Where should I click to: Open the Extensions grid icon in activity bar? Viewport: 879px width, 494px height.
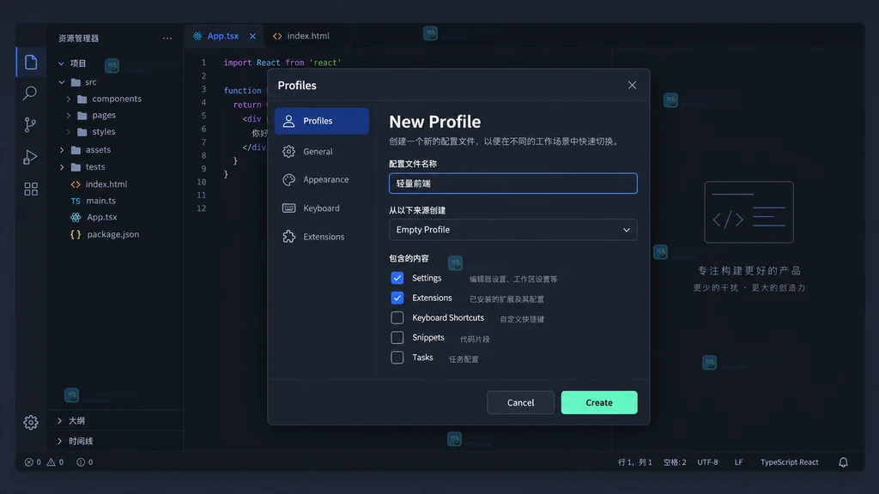[31, 189]
